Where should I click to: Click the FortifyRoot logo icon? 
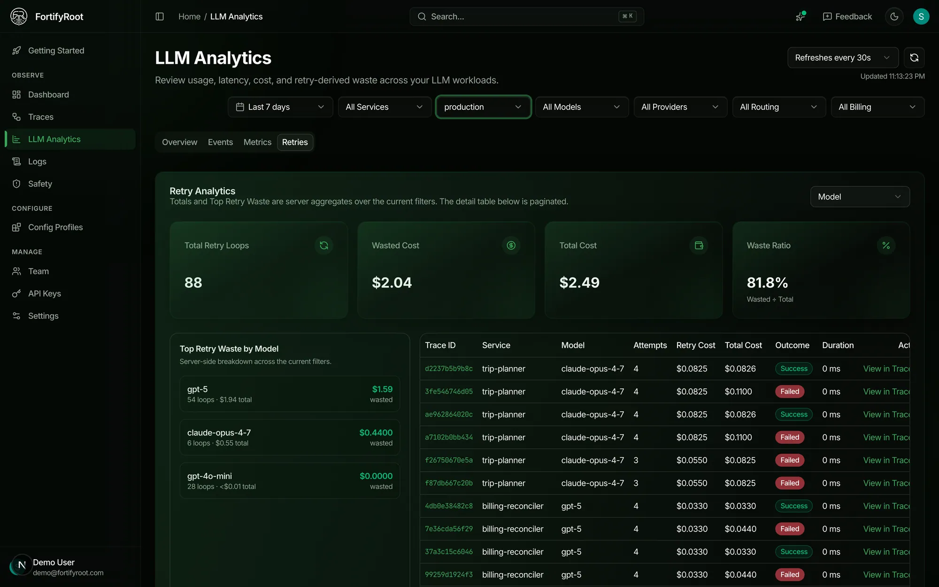click(19, 16)
